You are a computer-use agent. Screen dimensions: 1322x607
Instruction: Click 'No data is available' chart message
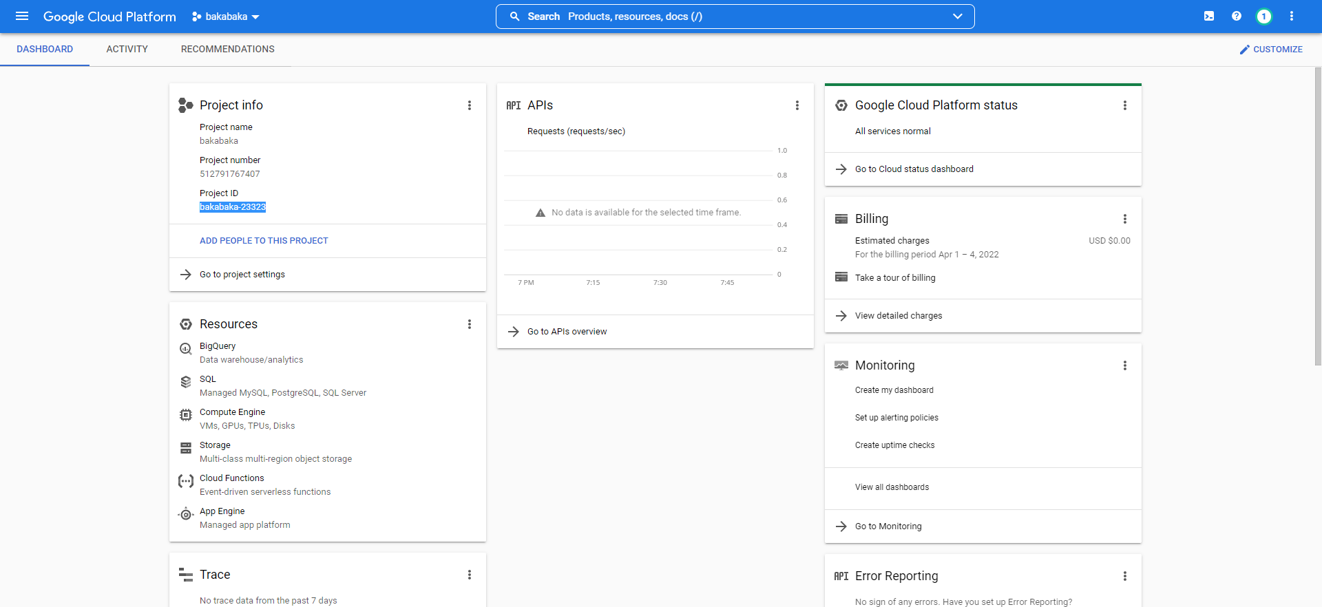[646, 213]
